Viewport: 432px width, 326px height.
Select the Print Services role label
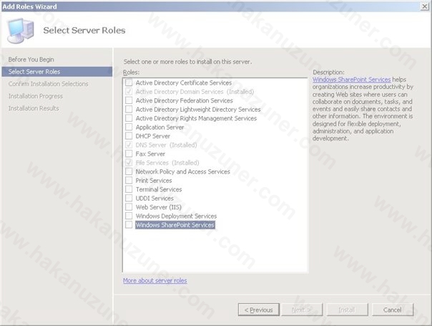click(154, 181)
